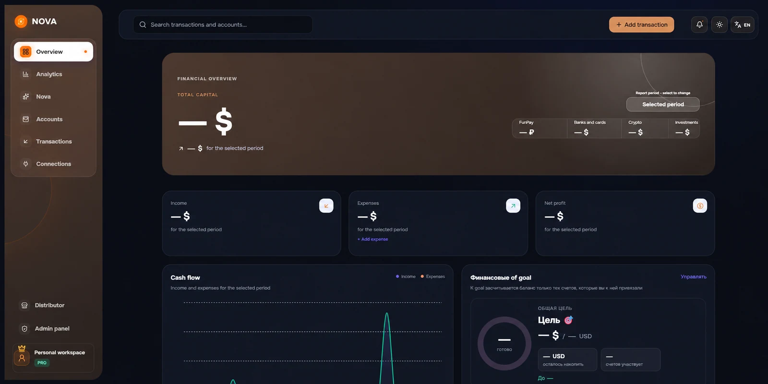The width and height of the screenshot is (768, 384).
Task: Open the Accounts section
Action: pos(53,119)
